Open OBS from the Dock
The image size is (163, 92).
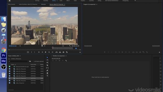pos(4,67)
